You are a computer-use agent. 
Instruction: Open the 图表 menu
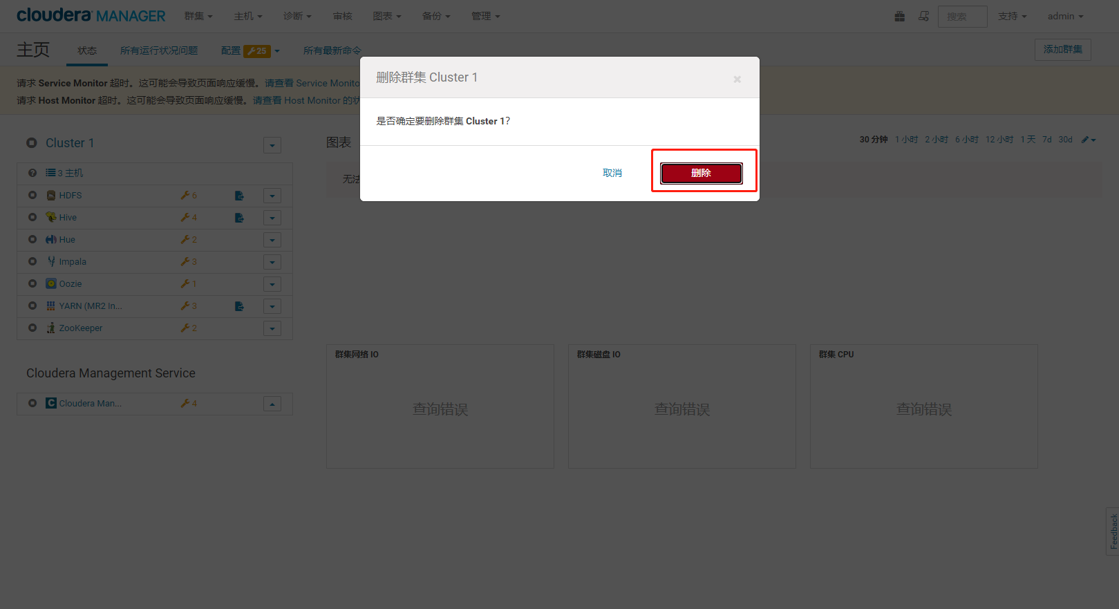pos(387,16)
